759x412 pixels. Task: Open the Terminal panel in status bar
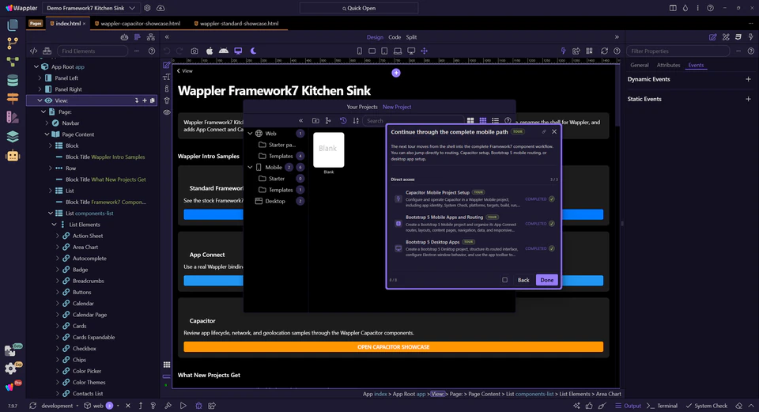663,406
